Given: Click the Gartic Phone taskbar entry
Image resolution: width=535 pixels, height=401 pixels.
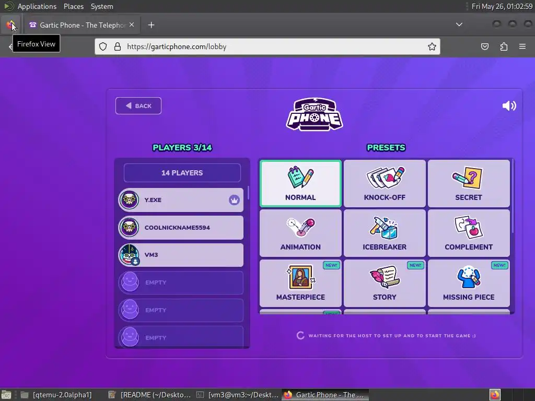Looking at the screenshot, I should point(325,395).
